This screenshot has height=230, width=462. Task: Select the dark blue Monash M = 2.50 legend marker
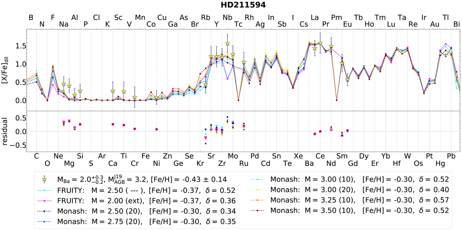click(46, 211)
